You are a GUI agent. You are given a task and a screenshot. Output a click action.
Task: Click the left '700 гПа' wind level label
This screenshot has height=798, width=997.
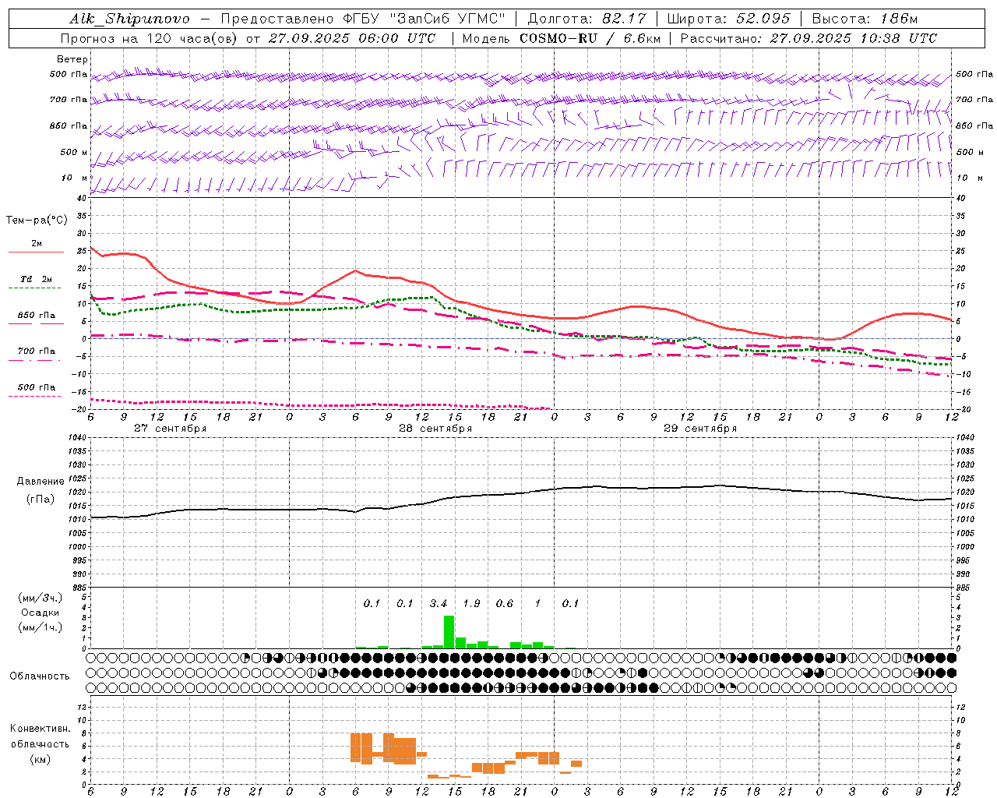click(69, 100)
